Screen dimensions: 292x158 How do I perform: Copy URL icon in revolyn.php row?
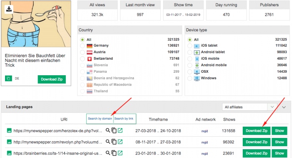pos(114,142)
